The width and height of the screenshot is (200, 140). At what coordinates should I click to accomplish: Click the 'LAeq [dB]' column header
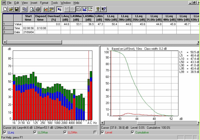[x=65, y=18]
